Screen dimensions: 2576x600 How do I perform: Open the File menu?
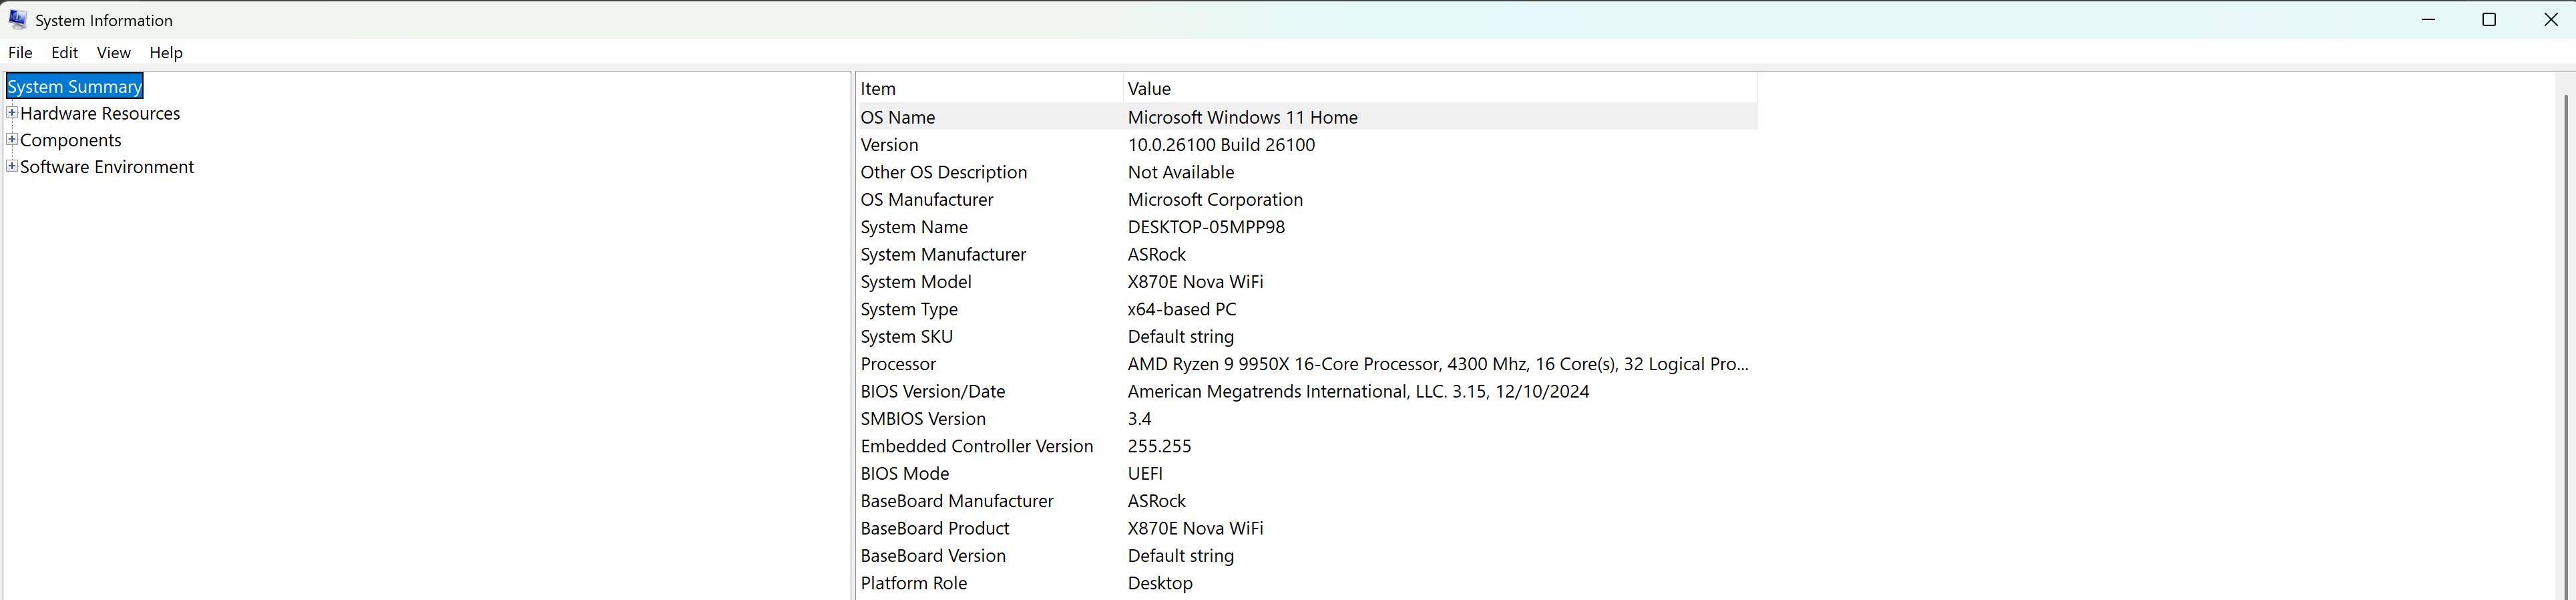click(x=20, y=53)
